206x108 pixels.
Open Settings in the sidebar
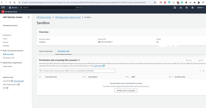tap(6, 46)
